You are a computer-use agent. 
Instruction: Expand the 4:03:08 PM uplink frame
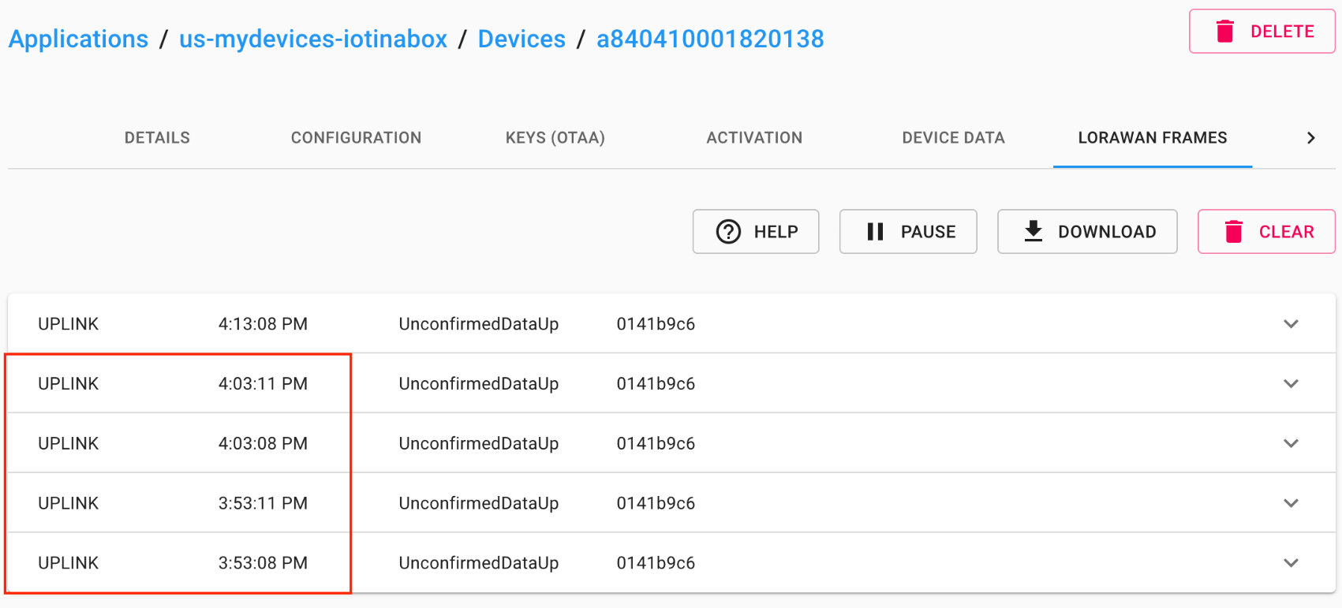click(x=1291, y=443)
